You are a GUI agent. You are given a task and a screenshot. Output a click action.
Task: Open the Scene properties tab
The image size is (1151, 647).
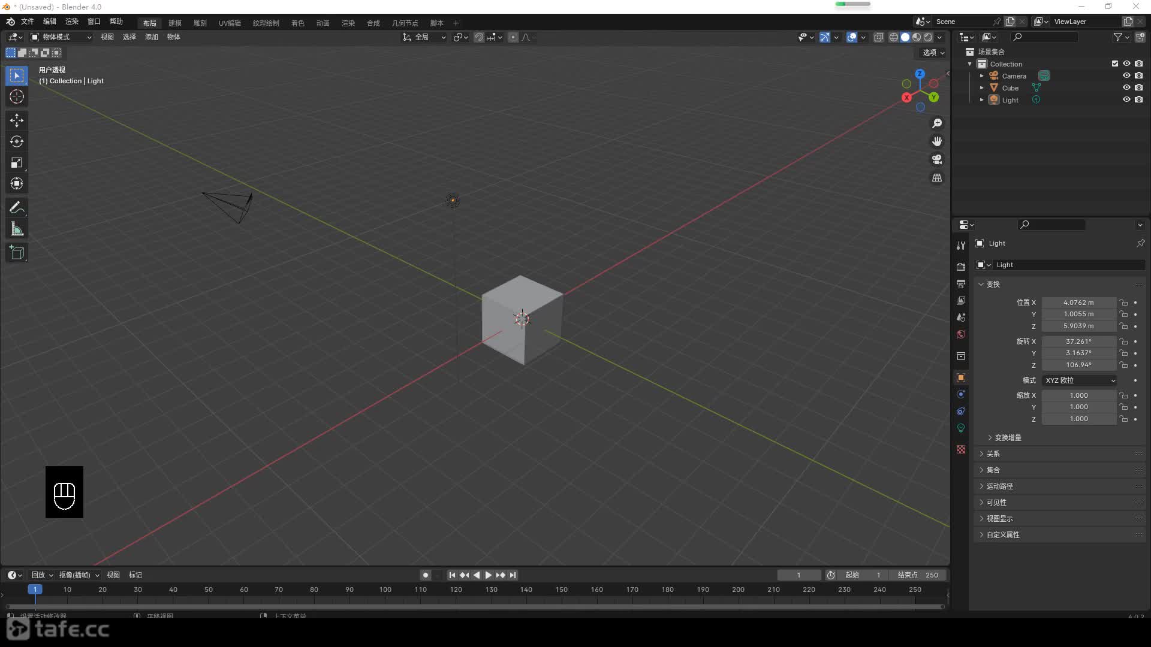click(x=961, y=317)
